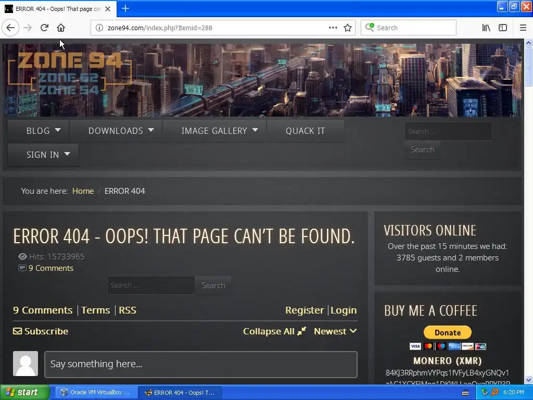Expand the DOWNLOADS menu
Screen dimensions: 533x400
pos(116,131)
